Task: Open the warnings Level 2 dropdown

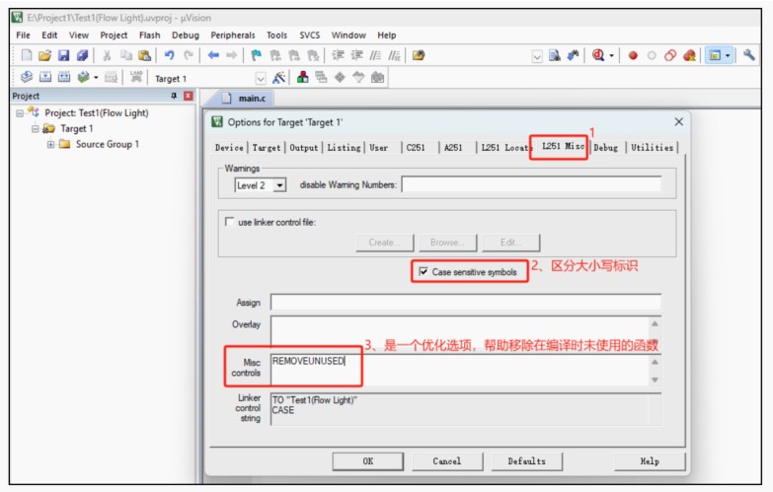Action: 280,184
